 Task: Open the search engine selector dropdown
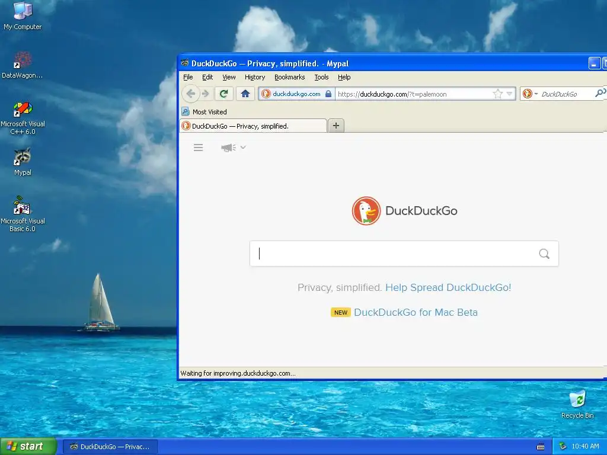530,94
